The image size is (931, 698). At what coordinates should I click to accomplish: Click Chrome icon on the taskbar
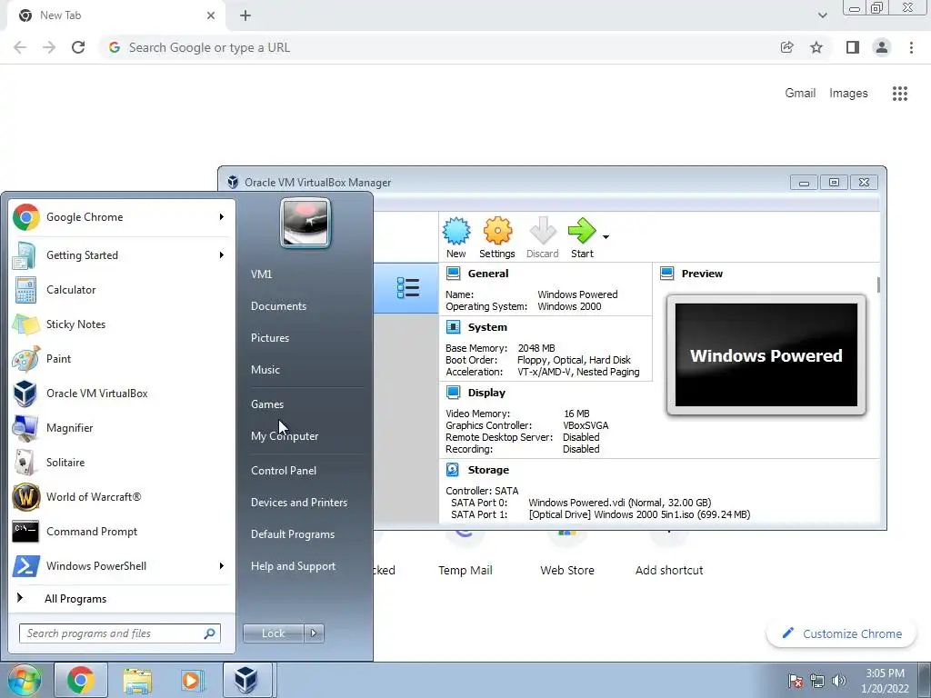tap(81, 680)
